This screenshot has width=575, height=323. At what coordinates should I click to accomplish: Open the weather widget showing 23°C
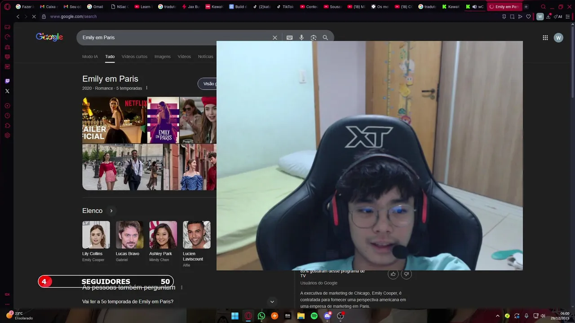19,316
